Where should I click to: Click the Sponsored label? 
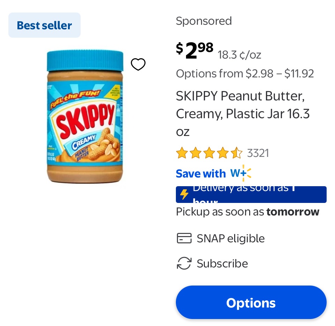click(x=204, y=21)
